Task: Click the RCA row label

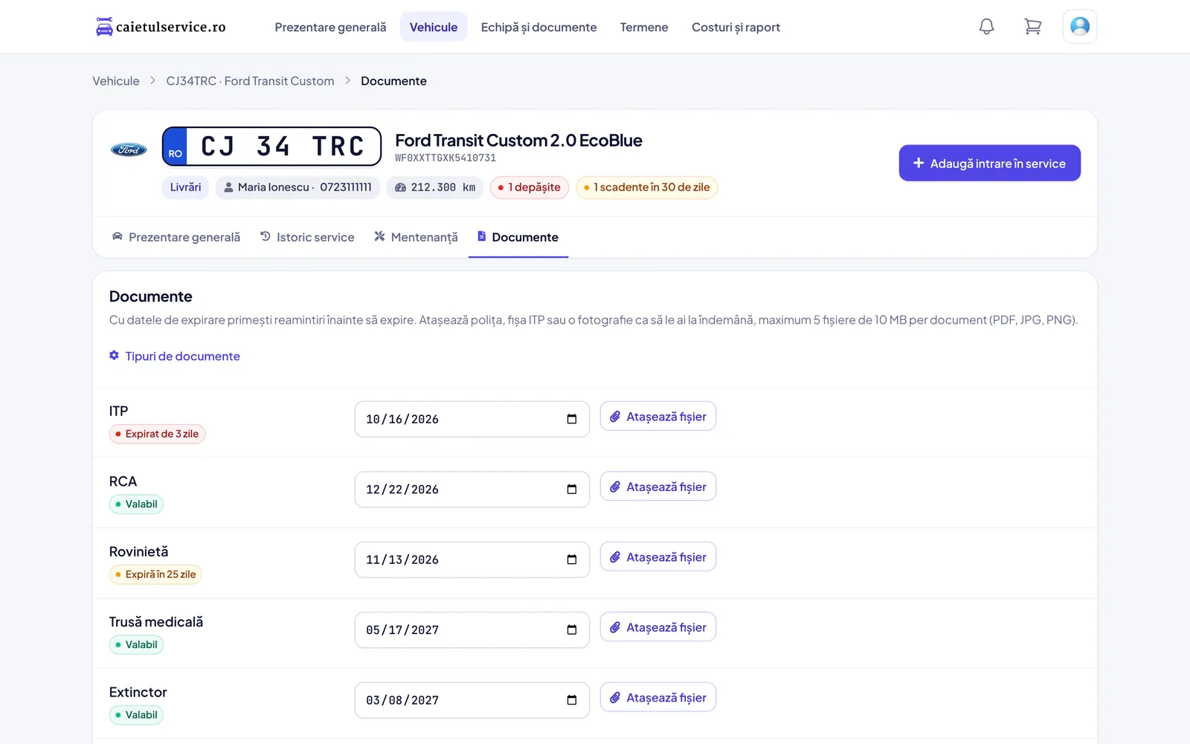Action: pos(123,481)
